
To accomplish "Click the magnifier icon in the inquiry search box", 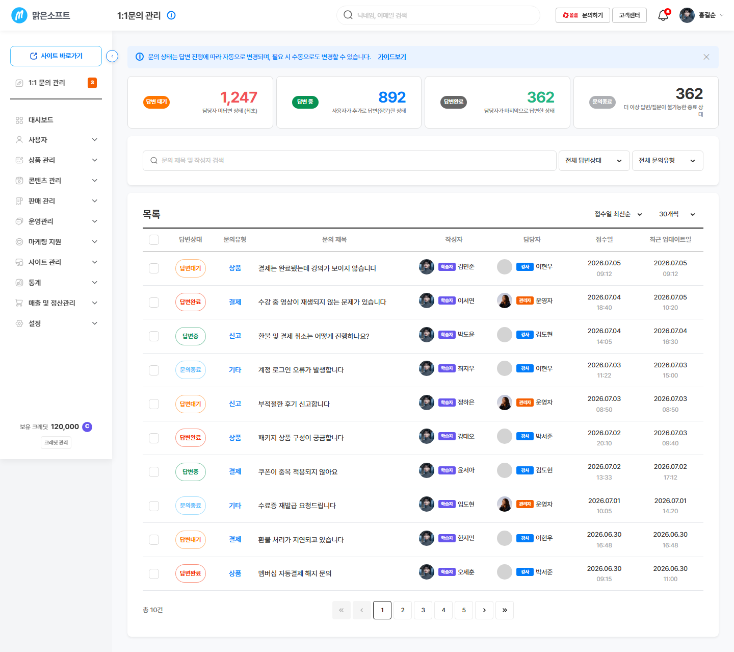I will 154,161.
